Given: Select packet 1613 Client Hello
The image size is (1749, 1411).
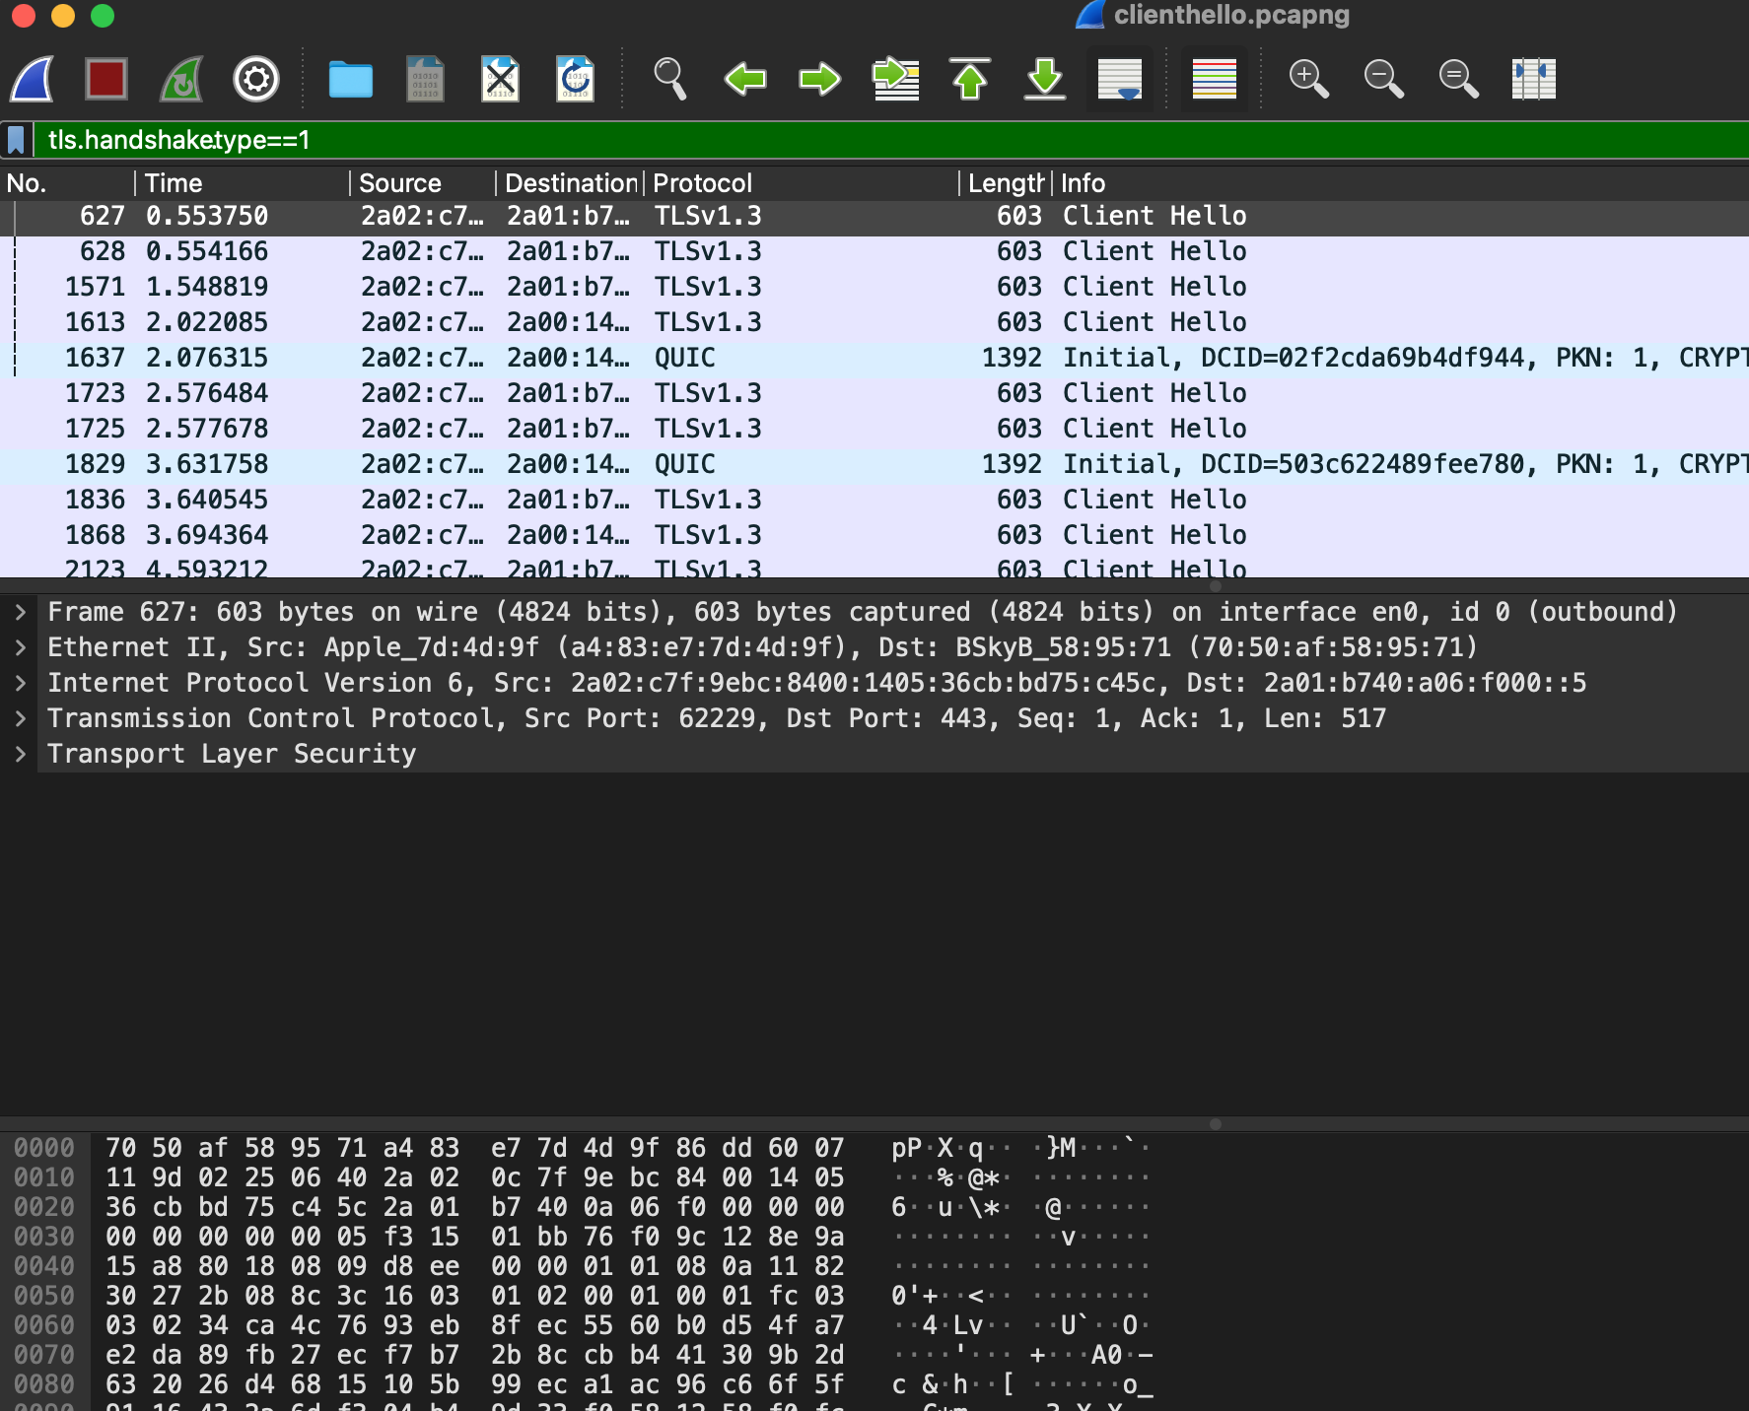Looking at the screenshot, I should pos(874,322).
